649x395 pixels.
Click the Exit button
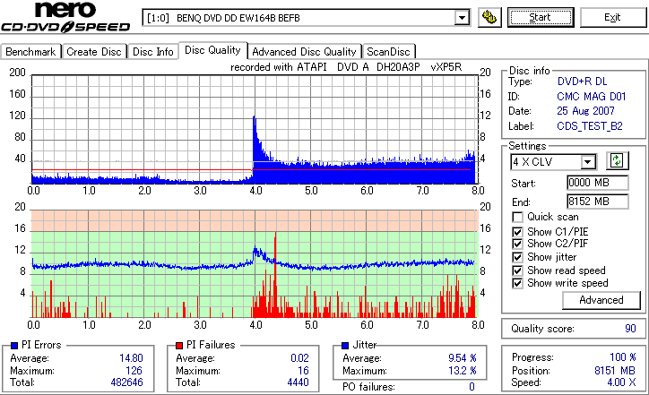[x=612, y=17]
